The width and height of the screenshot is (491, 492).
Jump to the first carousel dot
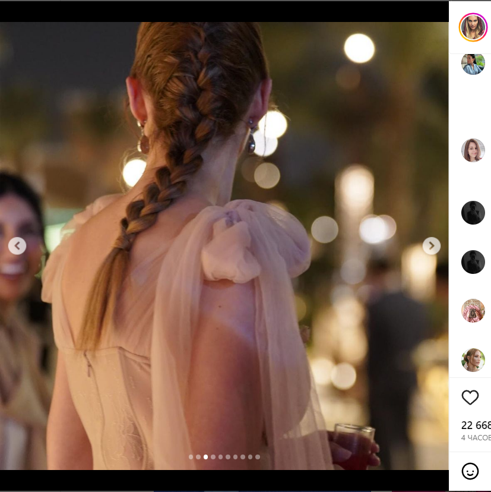191,457
